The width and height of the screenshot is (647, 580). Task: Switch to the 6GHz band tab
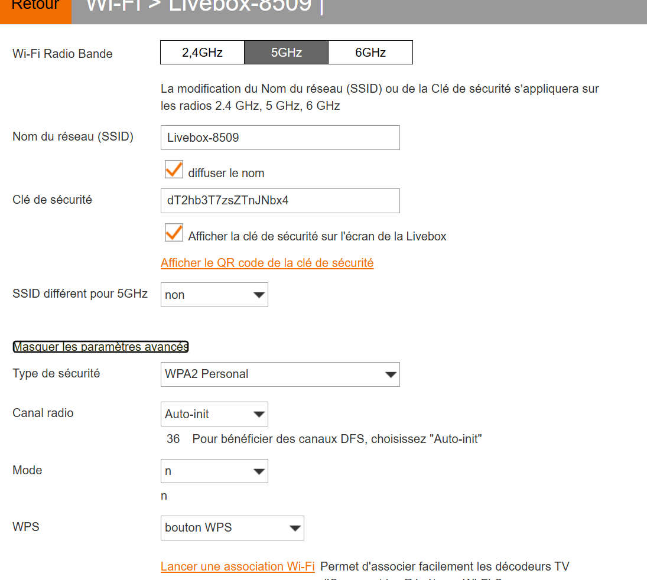pos(370,53)
